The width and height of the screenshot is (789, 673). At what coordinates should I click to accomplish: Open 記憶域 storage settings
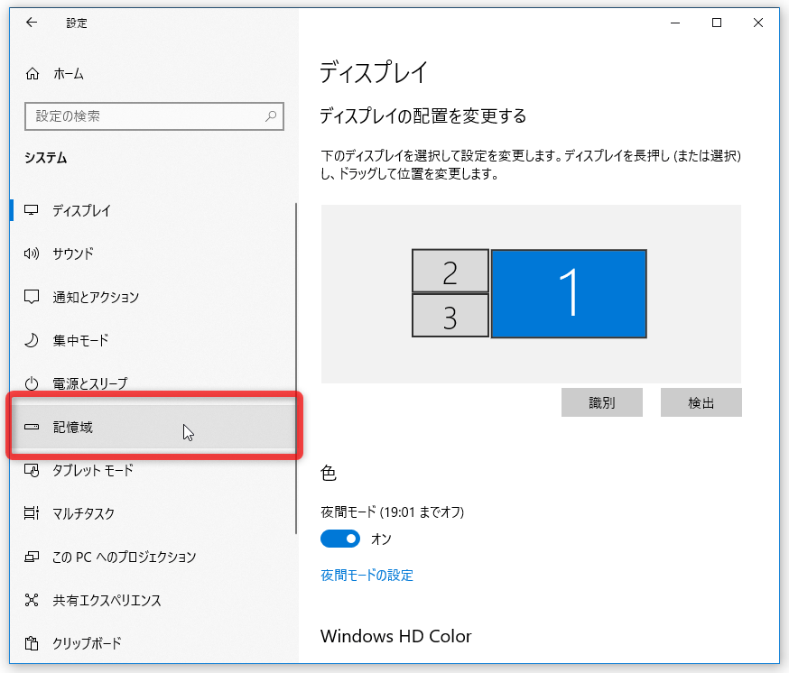(153, 427)
